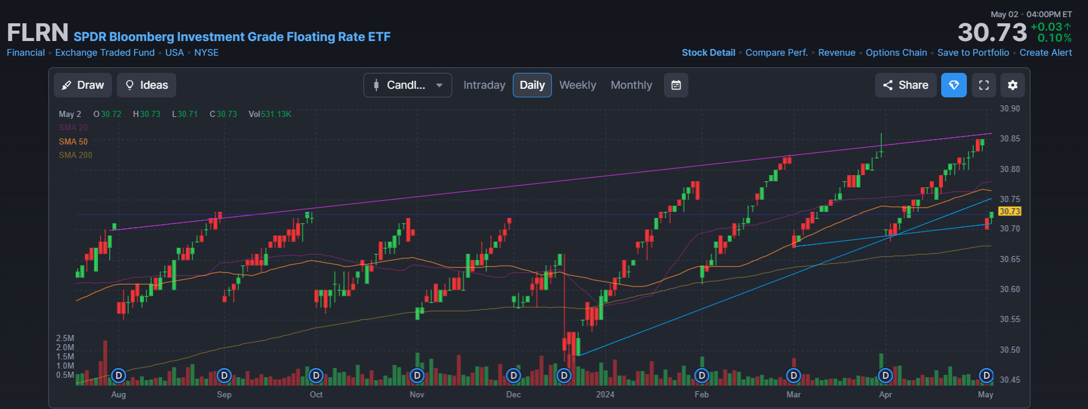Click Create Alert

pos(1046,53)
